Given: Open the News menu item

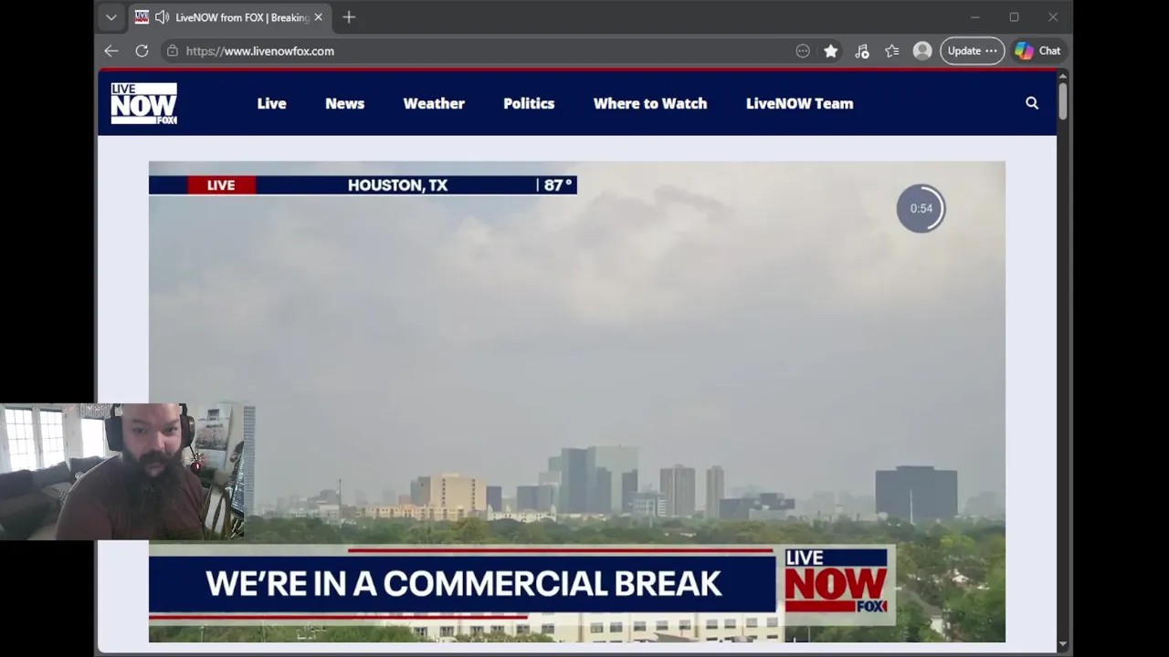Looking at the screenshot, I should coord(344,103).
